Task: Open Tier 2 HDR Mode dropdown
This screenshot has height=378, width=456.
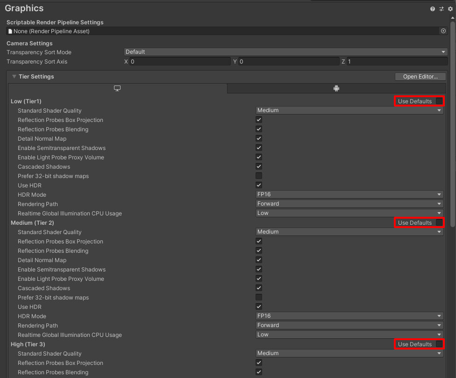Action: coord(349,316)
